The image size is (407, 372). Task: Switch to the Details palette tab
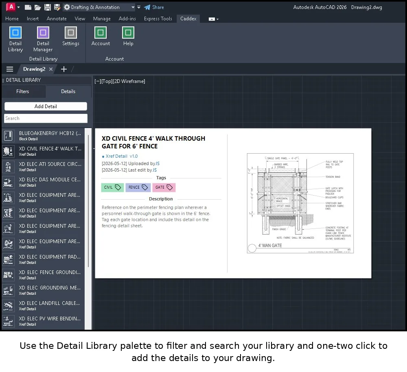(68, 91)
